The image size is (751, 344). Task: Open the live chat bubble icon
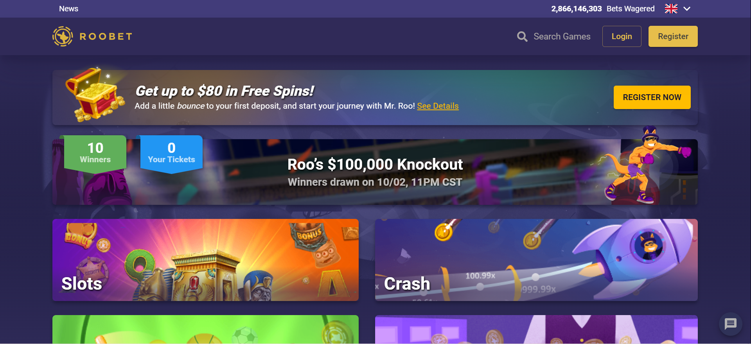point(730,324)
